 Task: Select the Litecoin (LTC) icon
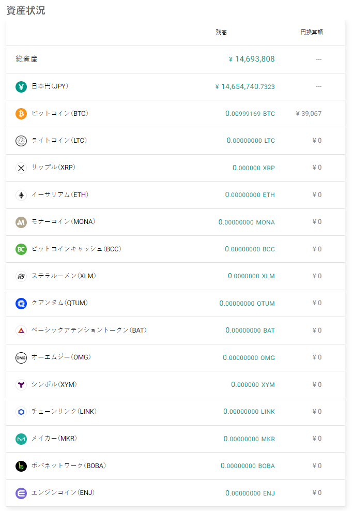click(x=21, y=141)
